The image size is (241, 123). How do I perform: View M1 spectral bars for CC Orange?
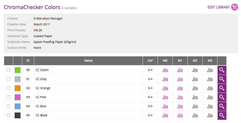pyautogui.click(x=180, y=88)
